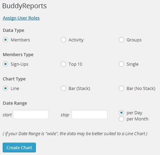This screenshot has width=160, height=155.
Task: Open the Assign User Roles link
Action: (x=21, y=18)
